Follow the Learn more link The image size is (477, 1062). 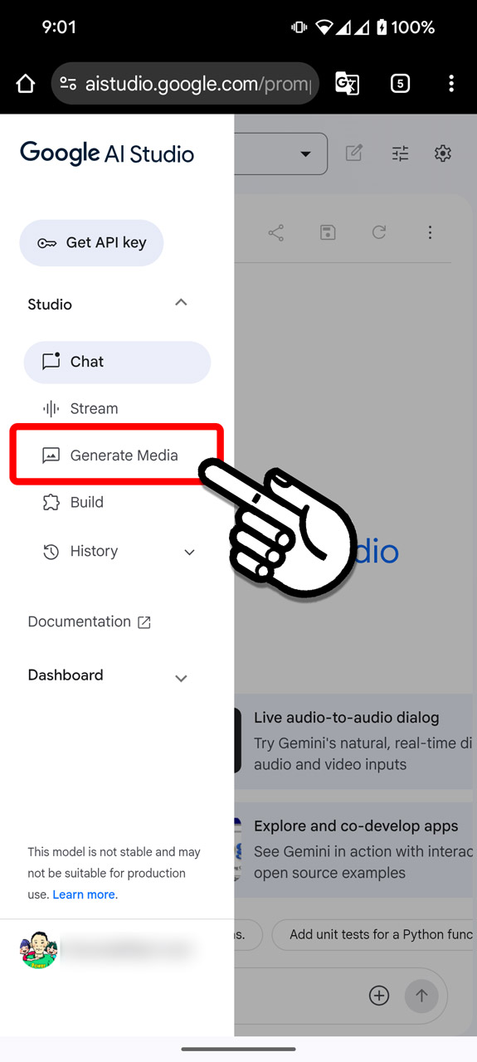[84, 894]
